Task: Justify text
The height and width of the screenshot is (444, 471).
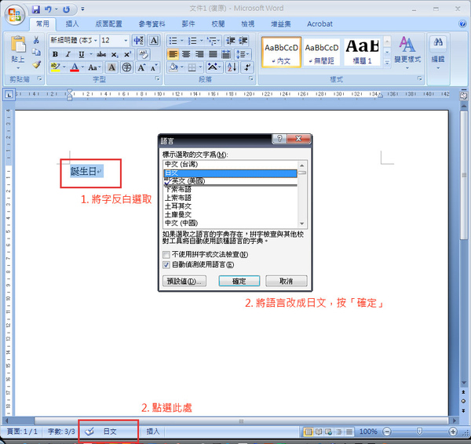Action: click(213, 54)
